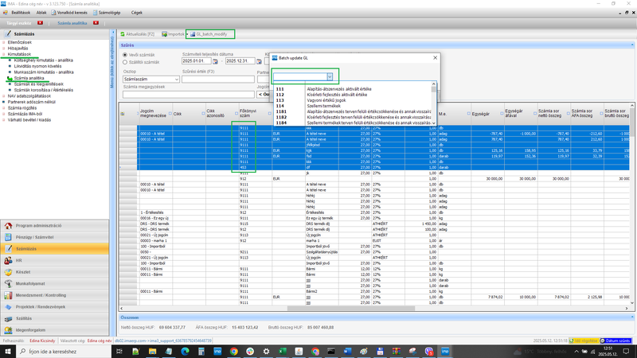Open Számlák és kiegyenlítéseik

[x=38, y=84]
